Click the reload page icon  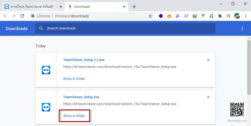coord(22,16)
